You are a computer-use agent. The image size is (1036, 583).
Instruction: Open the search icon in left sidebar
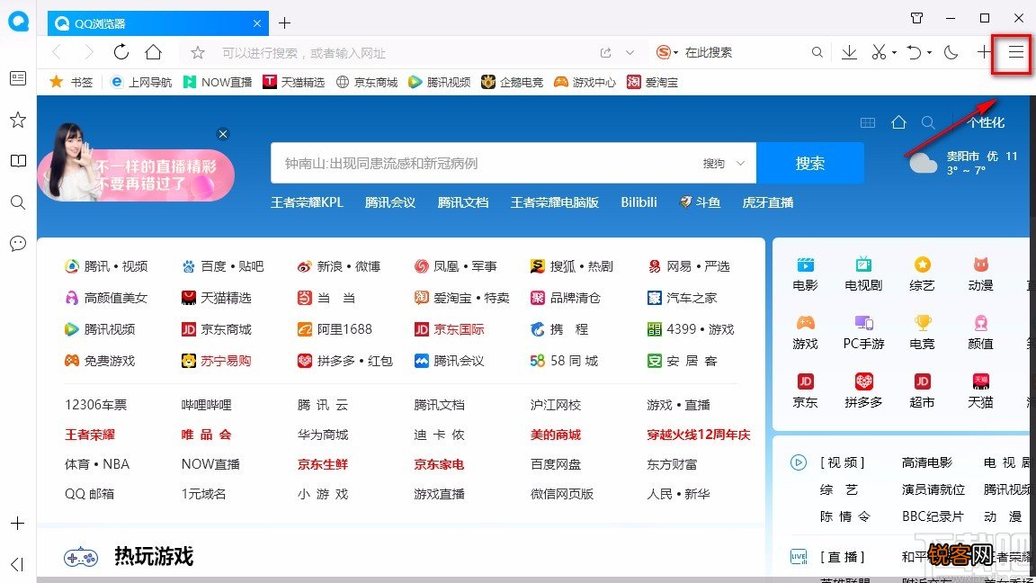tap(18, 202)
